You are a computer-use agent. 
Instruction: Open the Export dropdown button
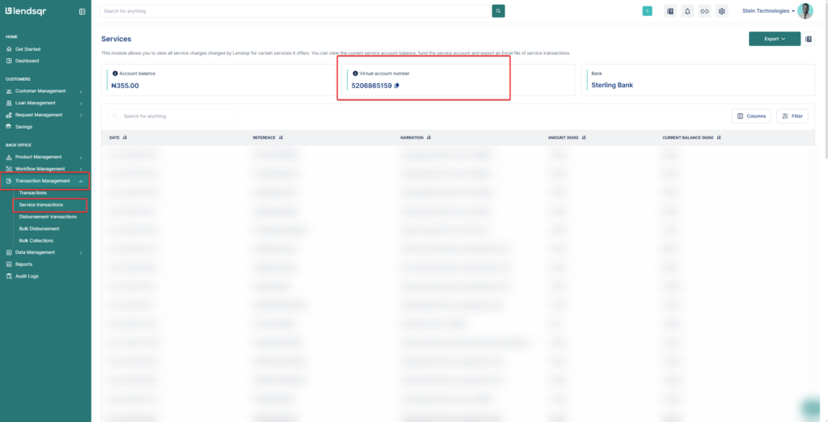775,39
